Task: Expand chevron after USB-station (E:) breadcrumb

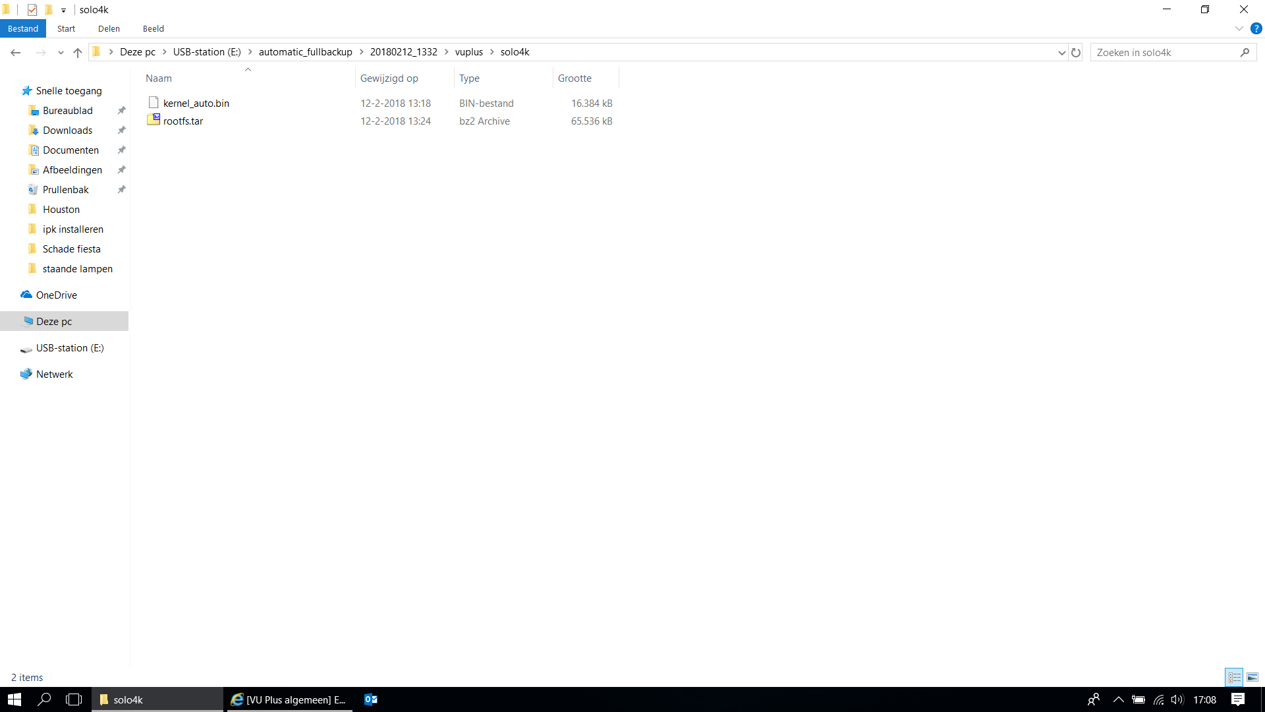Action: click(x=250, y=52)
